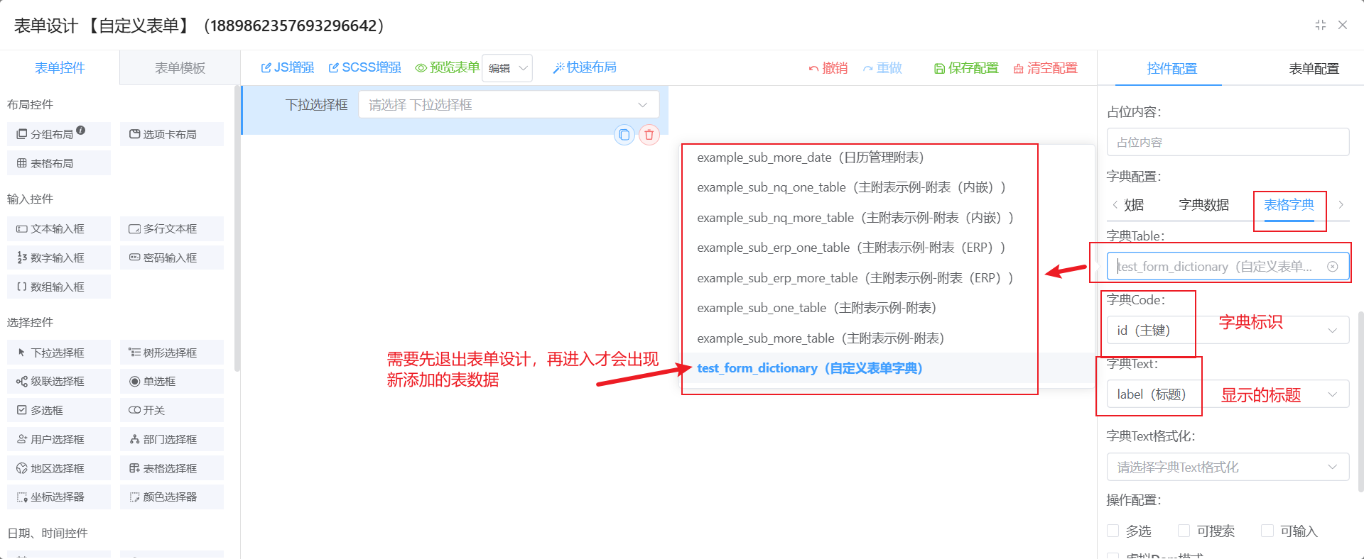Viewport: 1364px width, 559px height.
Task: Switch to the 表单模板 tab
Action: [x=180, y=68]
